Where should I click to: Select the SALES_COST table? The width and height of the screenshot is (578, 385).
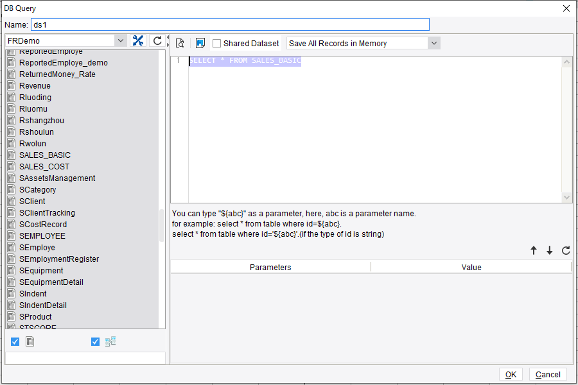[44, 167]
